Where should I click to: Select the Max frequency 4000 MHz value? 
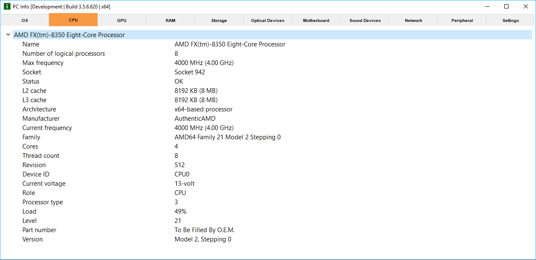pos(204,63)
